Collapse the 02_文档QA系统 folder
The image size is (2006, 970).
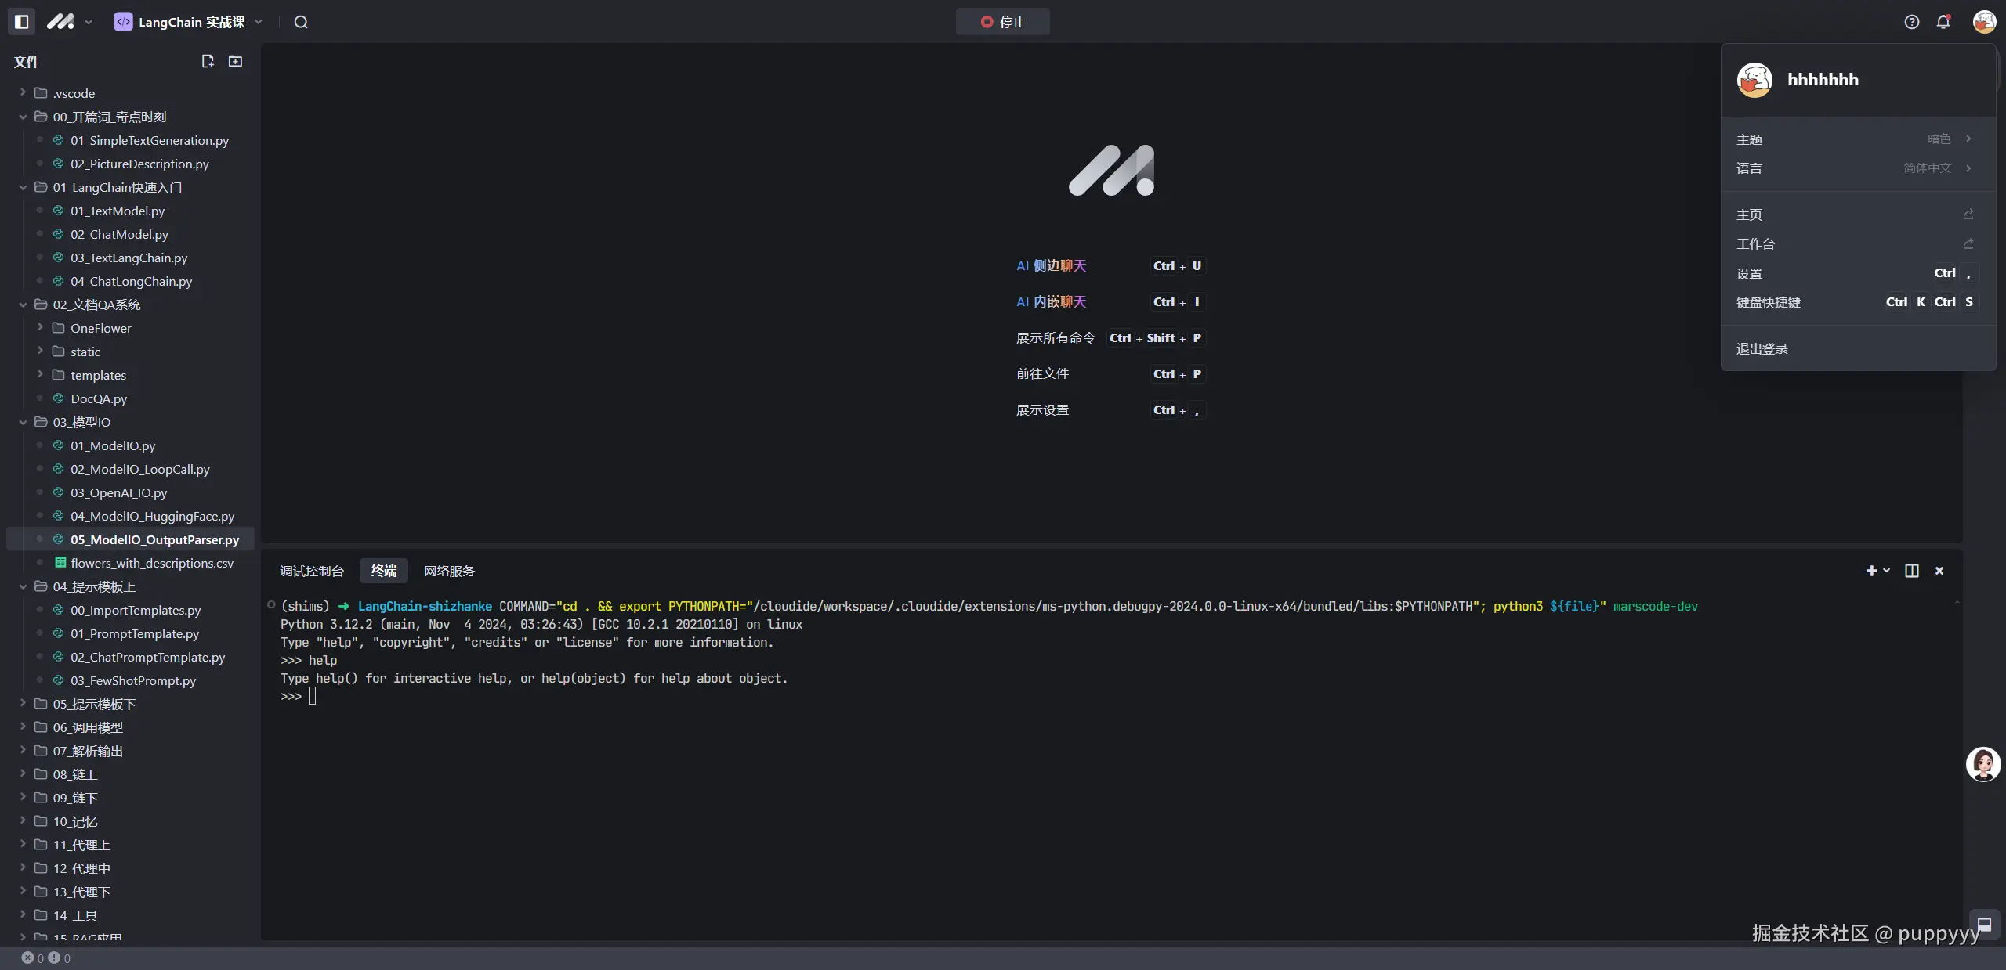click(x=96, y=305)
